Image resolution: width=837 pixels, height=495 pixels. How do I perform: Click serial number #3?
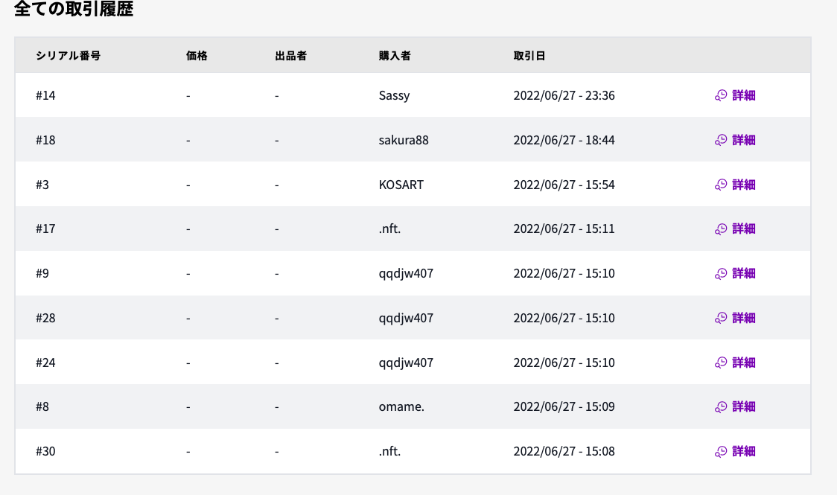tap(42, 185)
